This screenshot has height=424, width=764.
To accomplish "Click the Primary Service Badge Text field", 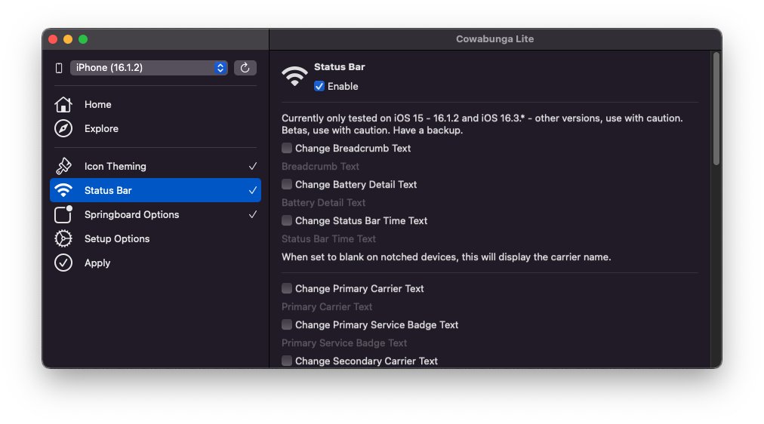I will pyautogui.click(x=490, y=343).
